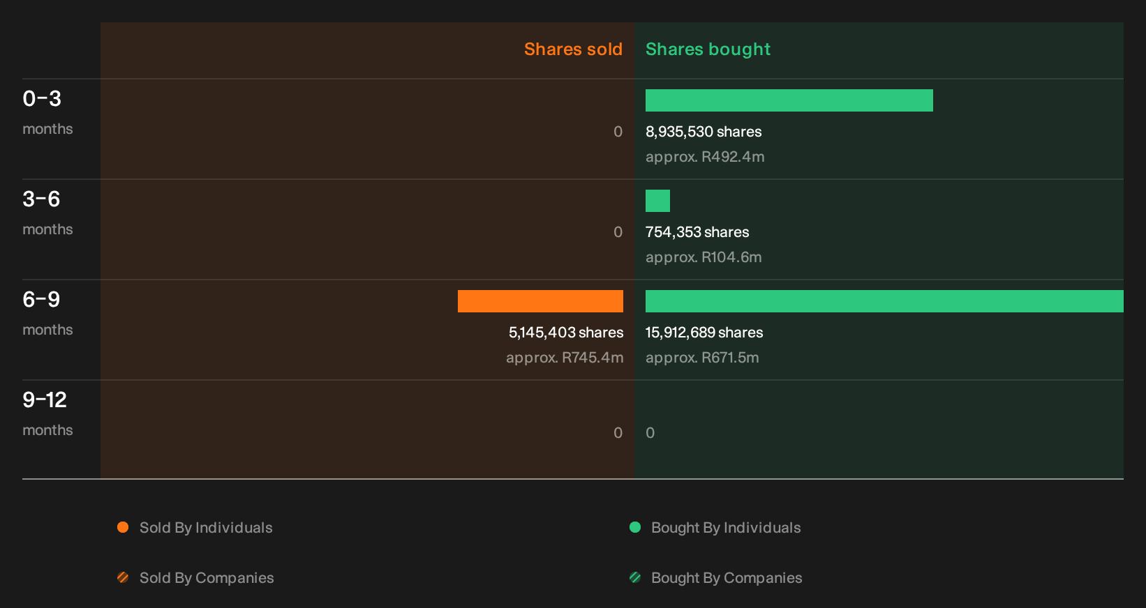The width and height of the screenshot is (1146, 608).
Task: Click the Shares bought column header
Action: [708, 50]
